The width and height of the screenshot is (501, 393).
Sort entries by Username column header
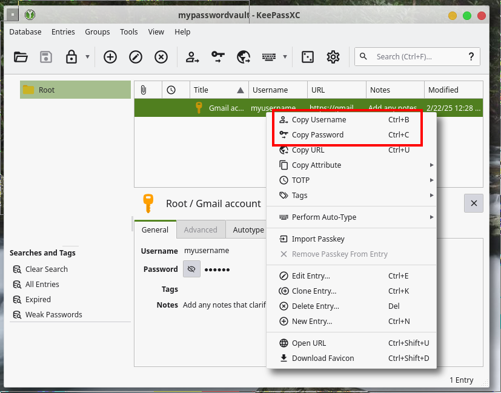278,90
